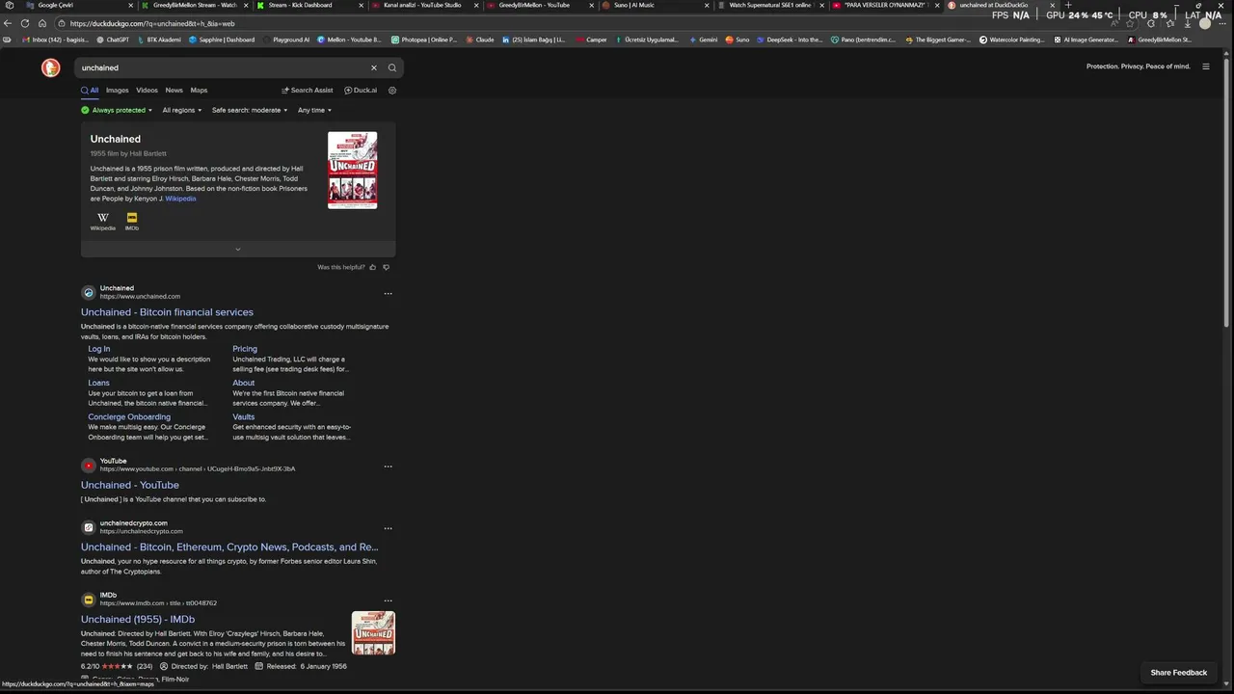Screen dimensions: 1234x694
Task: Click the Search Assist button
Action: pos(308,91)
